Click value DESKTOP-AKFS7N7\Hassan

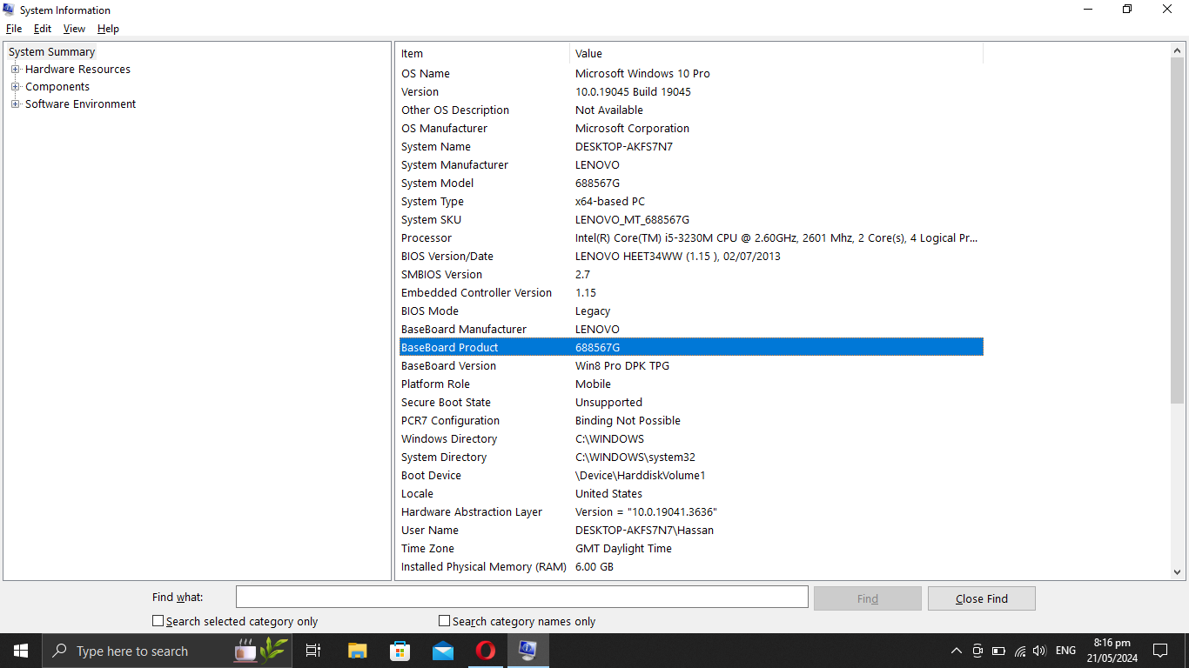tap(644, 531)
